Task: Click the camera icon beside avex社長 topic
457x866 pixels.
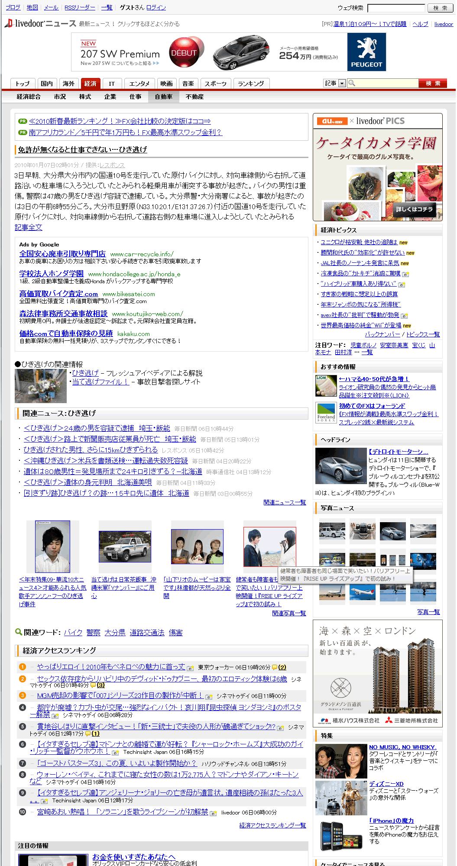Action: 404,316
